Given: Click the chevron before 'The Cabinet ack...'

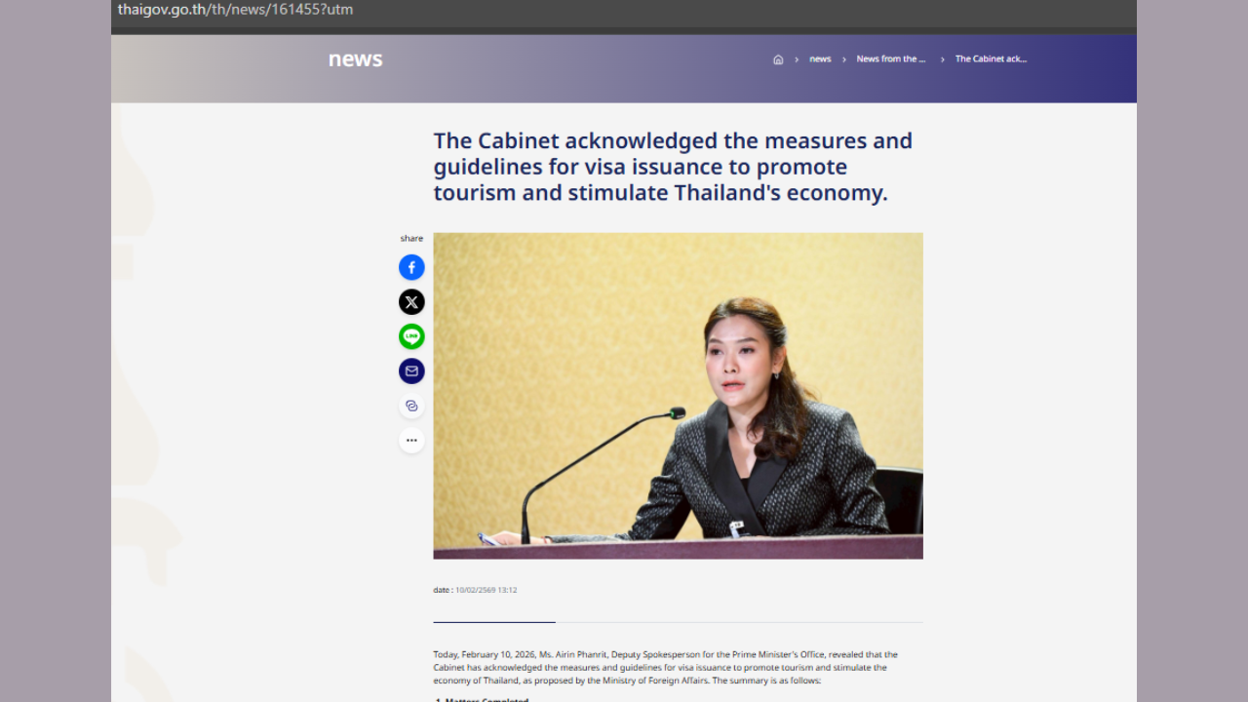Looking at the screenshot, I should pyautogui.click(x=943, y=59).
